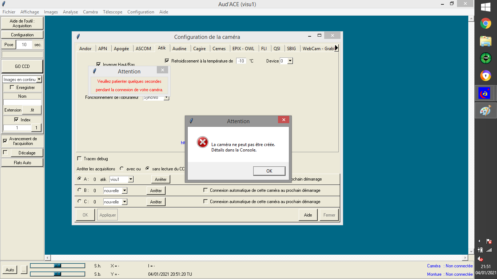The width and height of the screenshot is (497, 279).
Task: Open the Paint palette taskbar icon
Action: point(486,110)
